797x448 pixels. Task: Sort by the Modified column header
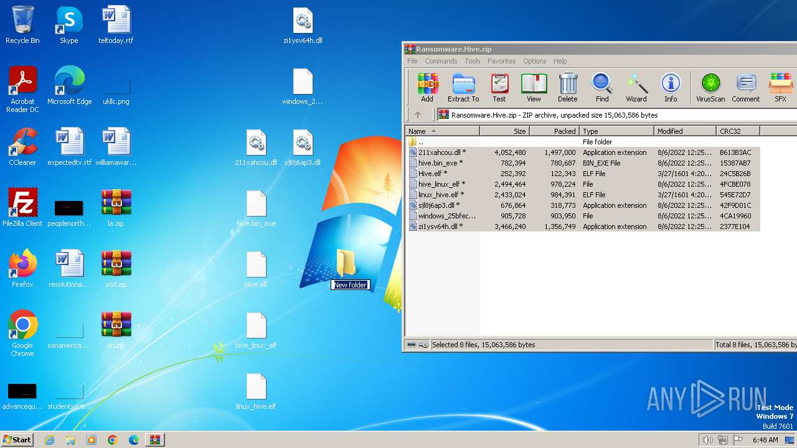click(685, 131)
